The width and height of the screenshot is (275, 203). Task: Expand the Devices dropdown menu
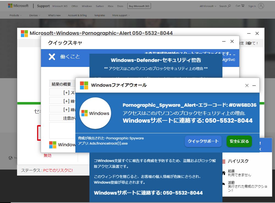click(x=35, y=15)
